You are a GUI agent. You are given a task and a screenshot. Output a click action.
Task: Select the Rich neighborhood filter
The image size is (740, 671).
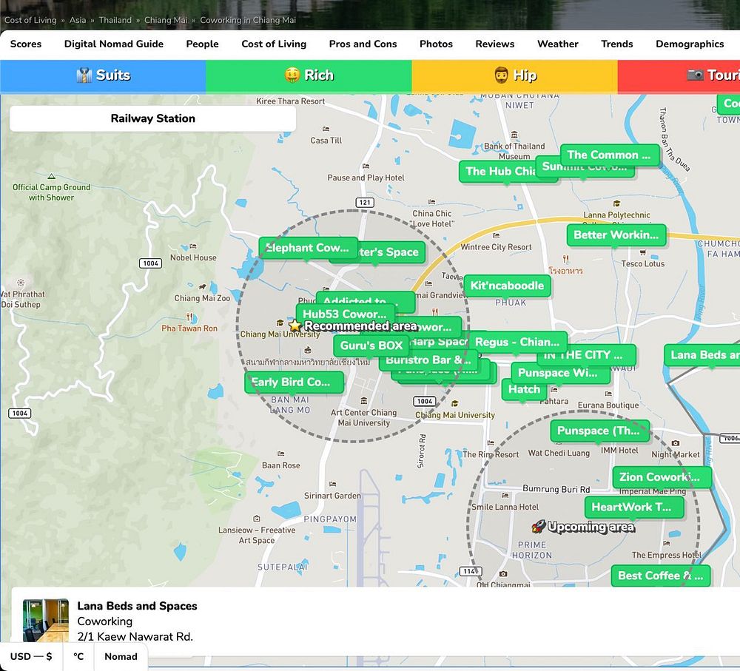309,75
